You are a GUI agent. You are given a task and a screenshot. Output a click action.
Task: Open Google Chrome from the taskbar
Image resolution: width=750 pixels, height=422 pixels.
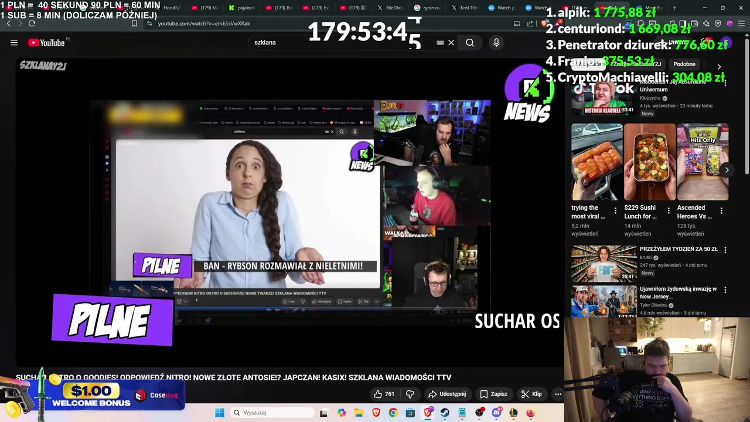pos(393,413)
